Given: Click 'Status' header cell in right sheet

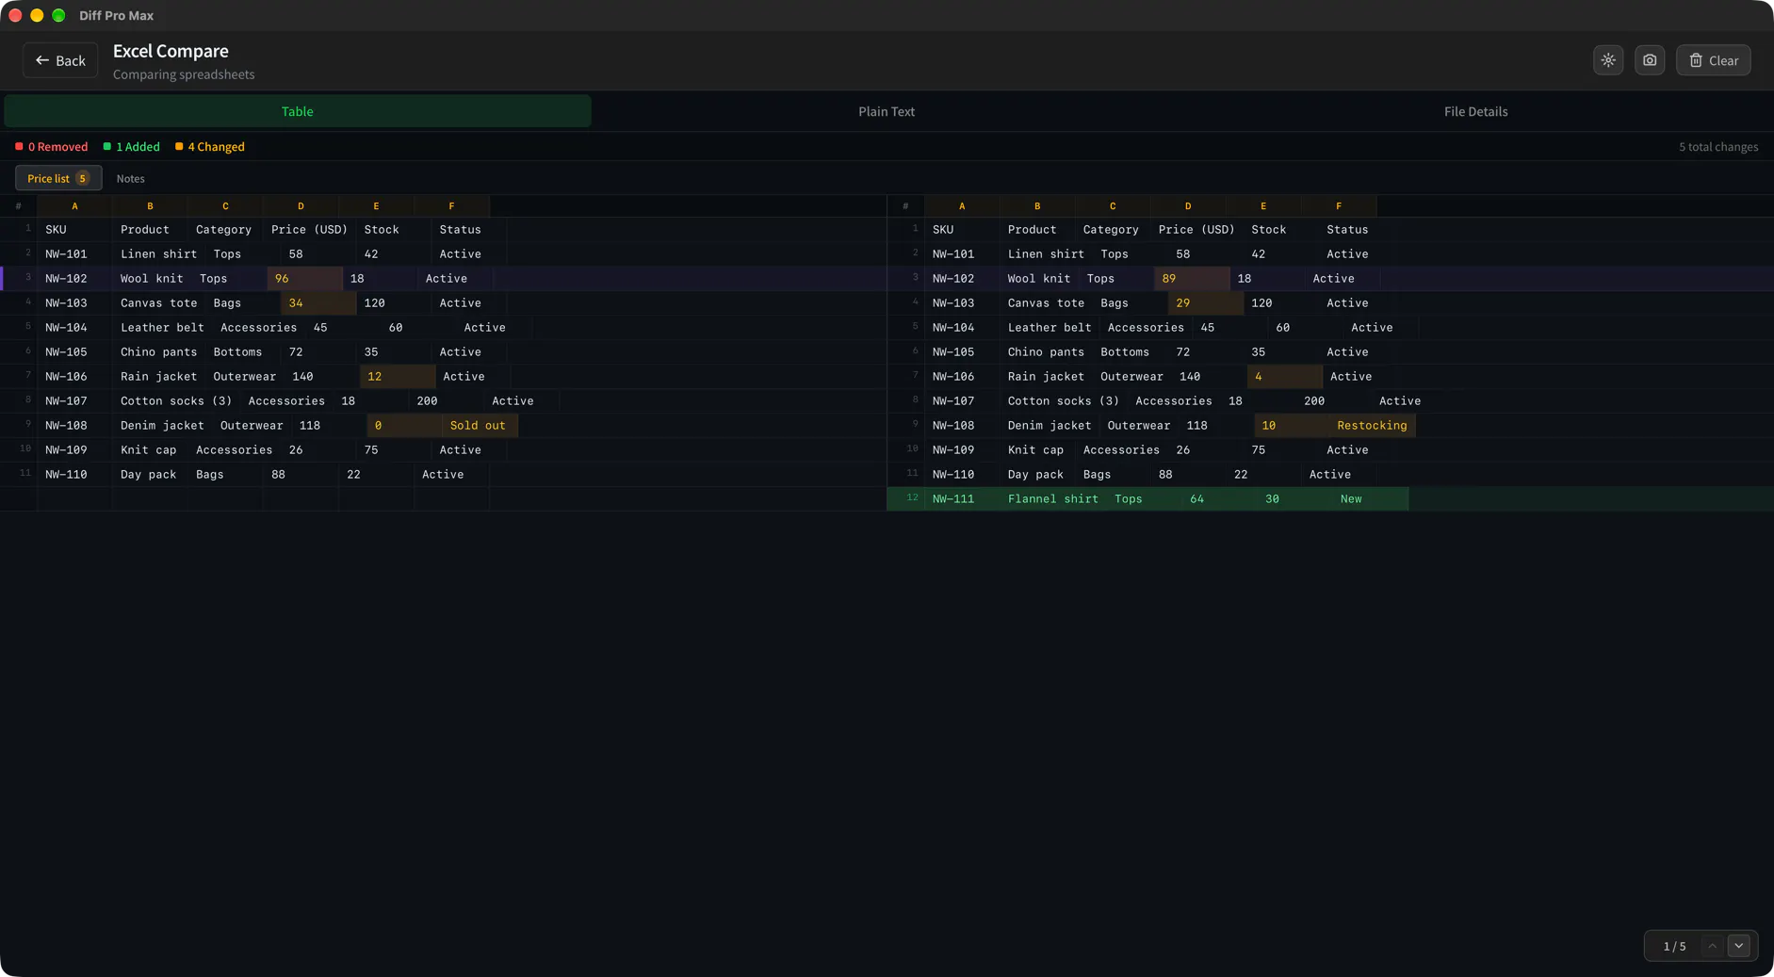Looking at the screenshot, I should pos(1357,230).
